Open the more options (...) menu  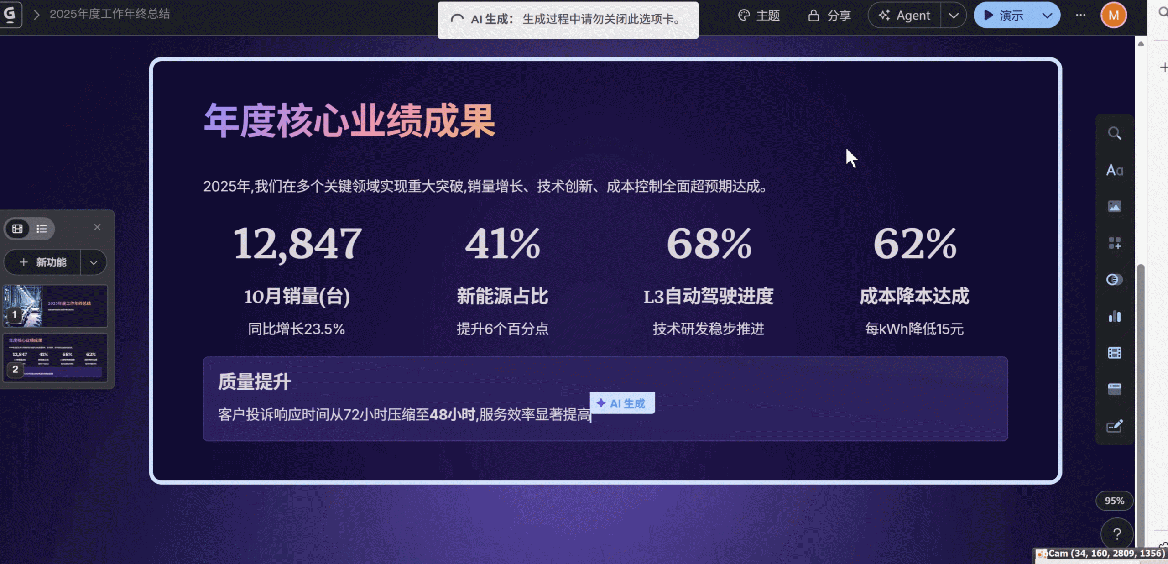1080,15
